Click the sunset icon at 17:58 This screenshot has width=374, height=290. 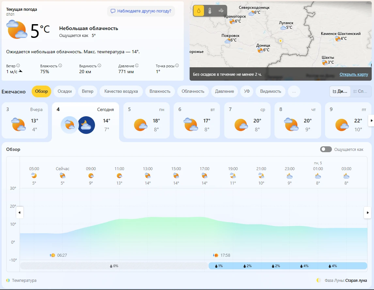pos(216,255)
